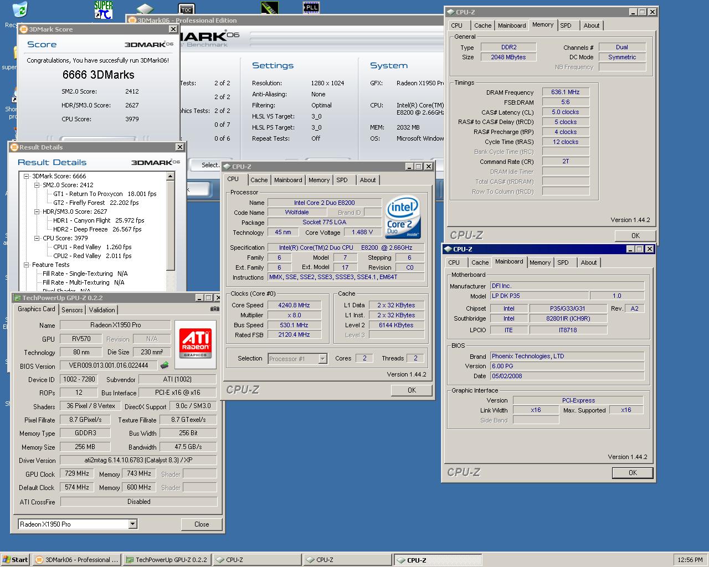Switch to TechPowerUp GPU-Z taskbar button
709x567 pixels.
(x=167, y=560)
